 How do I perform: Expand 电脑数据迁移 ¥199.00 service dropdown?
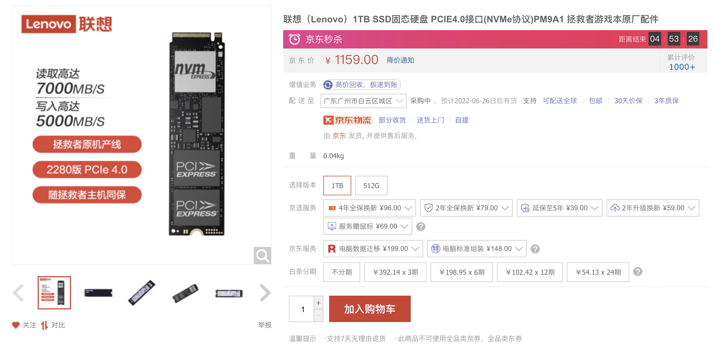point(373,249)
